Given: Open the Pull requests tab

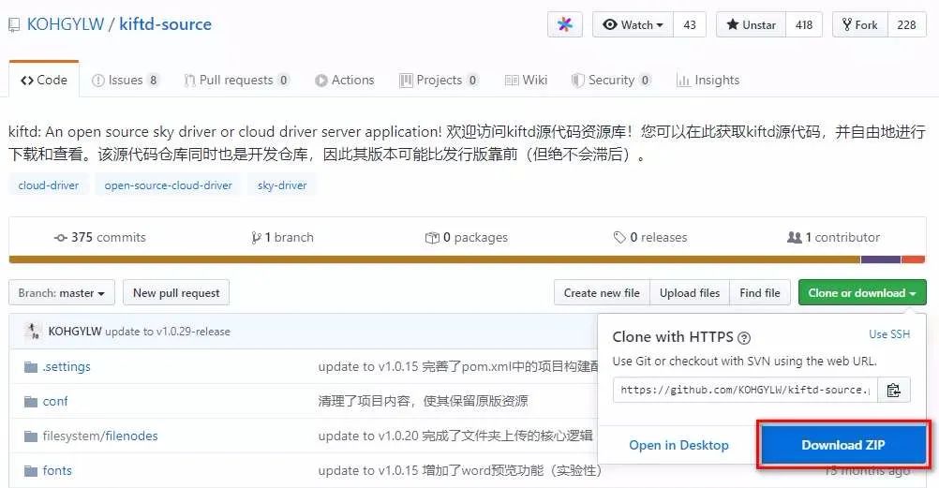Looking at the screenshot, I should [236, 80].
